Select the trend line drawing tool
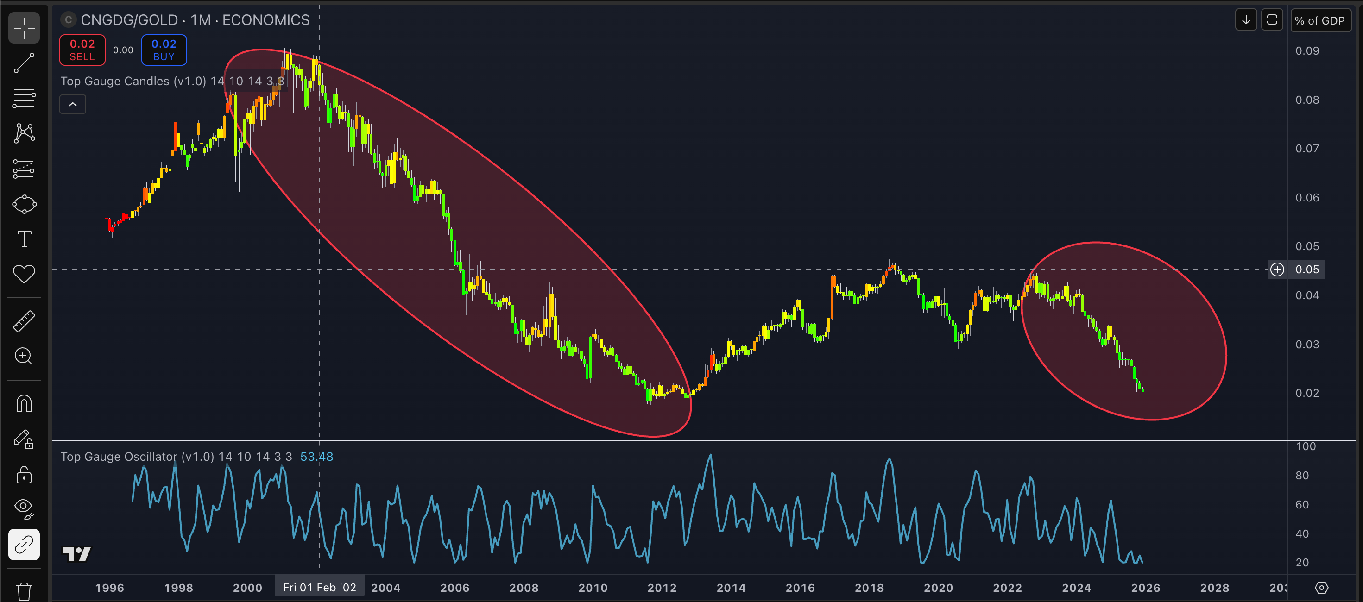1363x602 pixels. coord(24,63)
